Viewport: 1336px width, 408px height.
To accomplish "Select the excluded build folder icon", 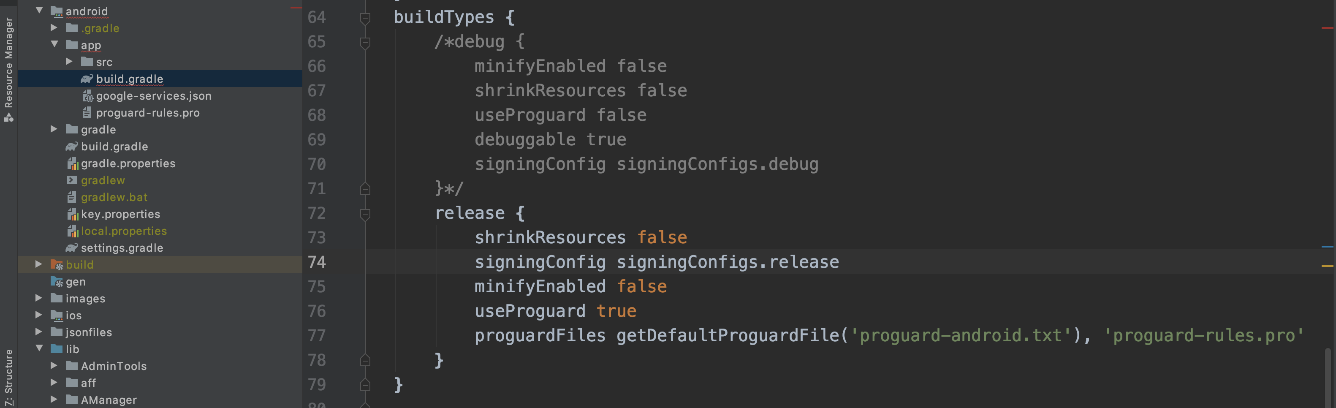I will [x=57, y=265].
